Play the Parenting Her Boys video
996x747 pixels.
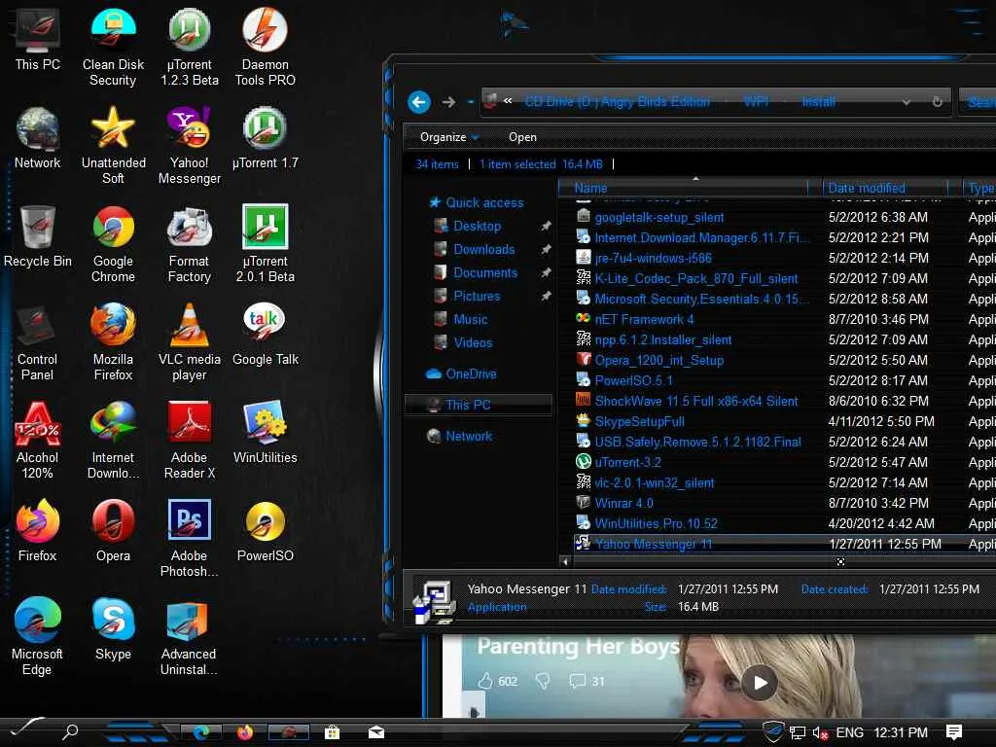coord(760,682)
